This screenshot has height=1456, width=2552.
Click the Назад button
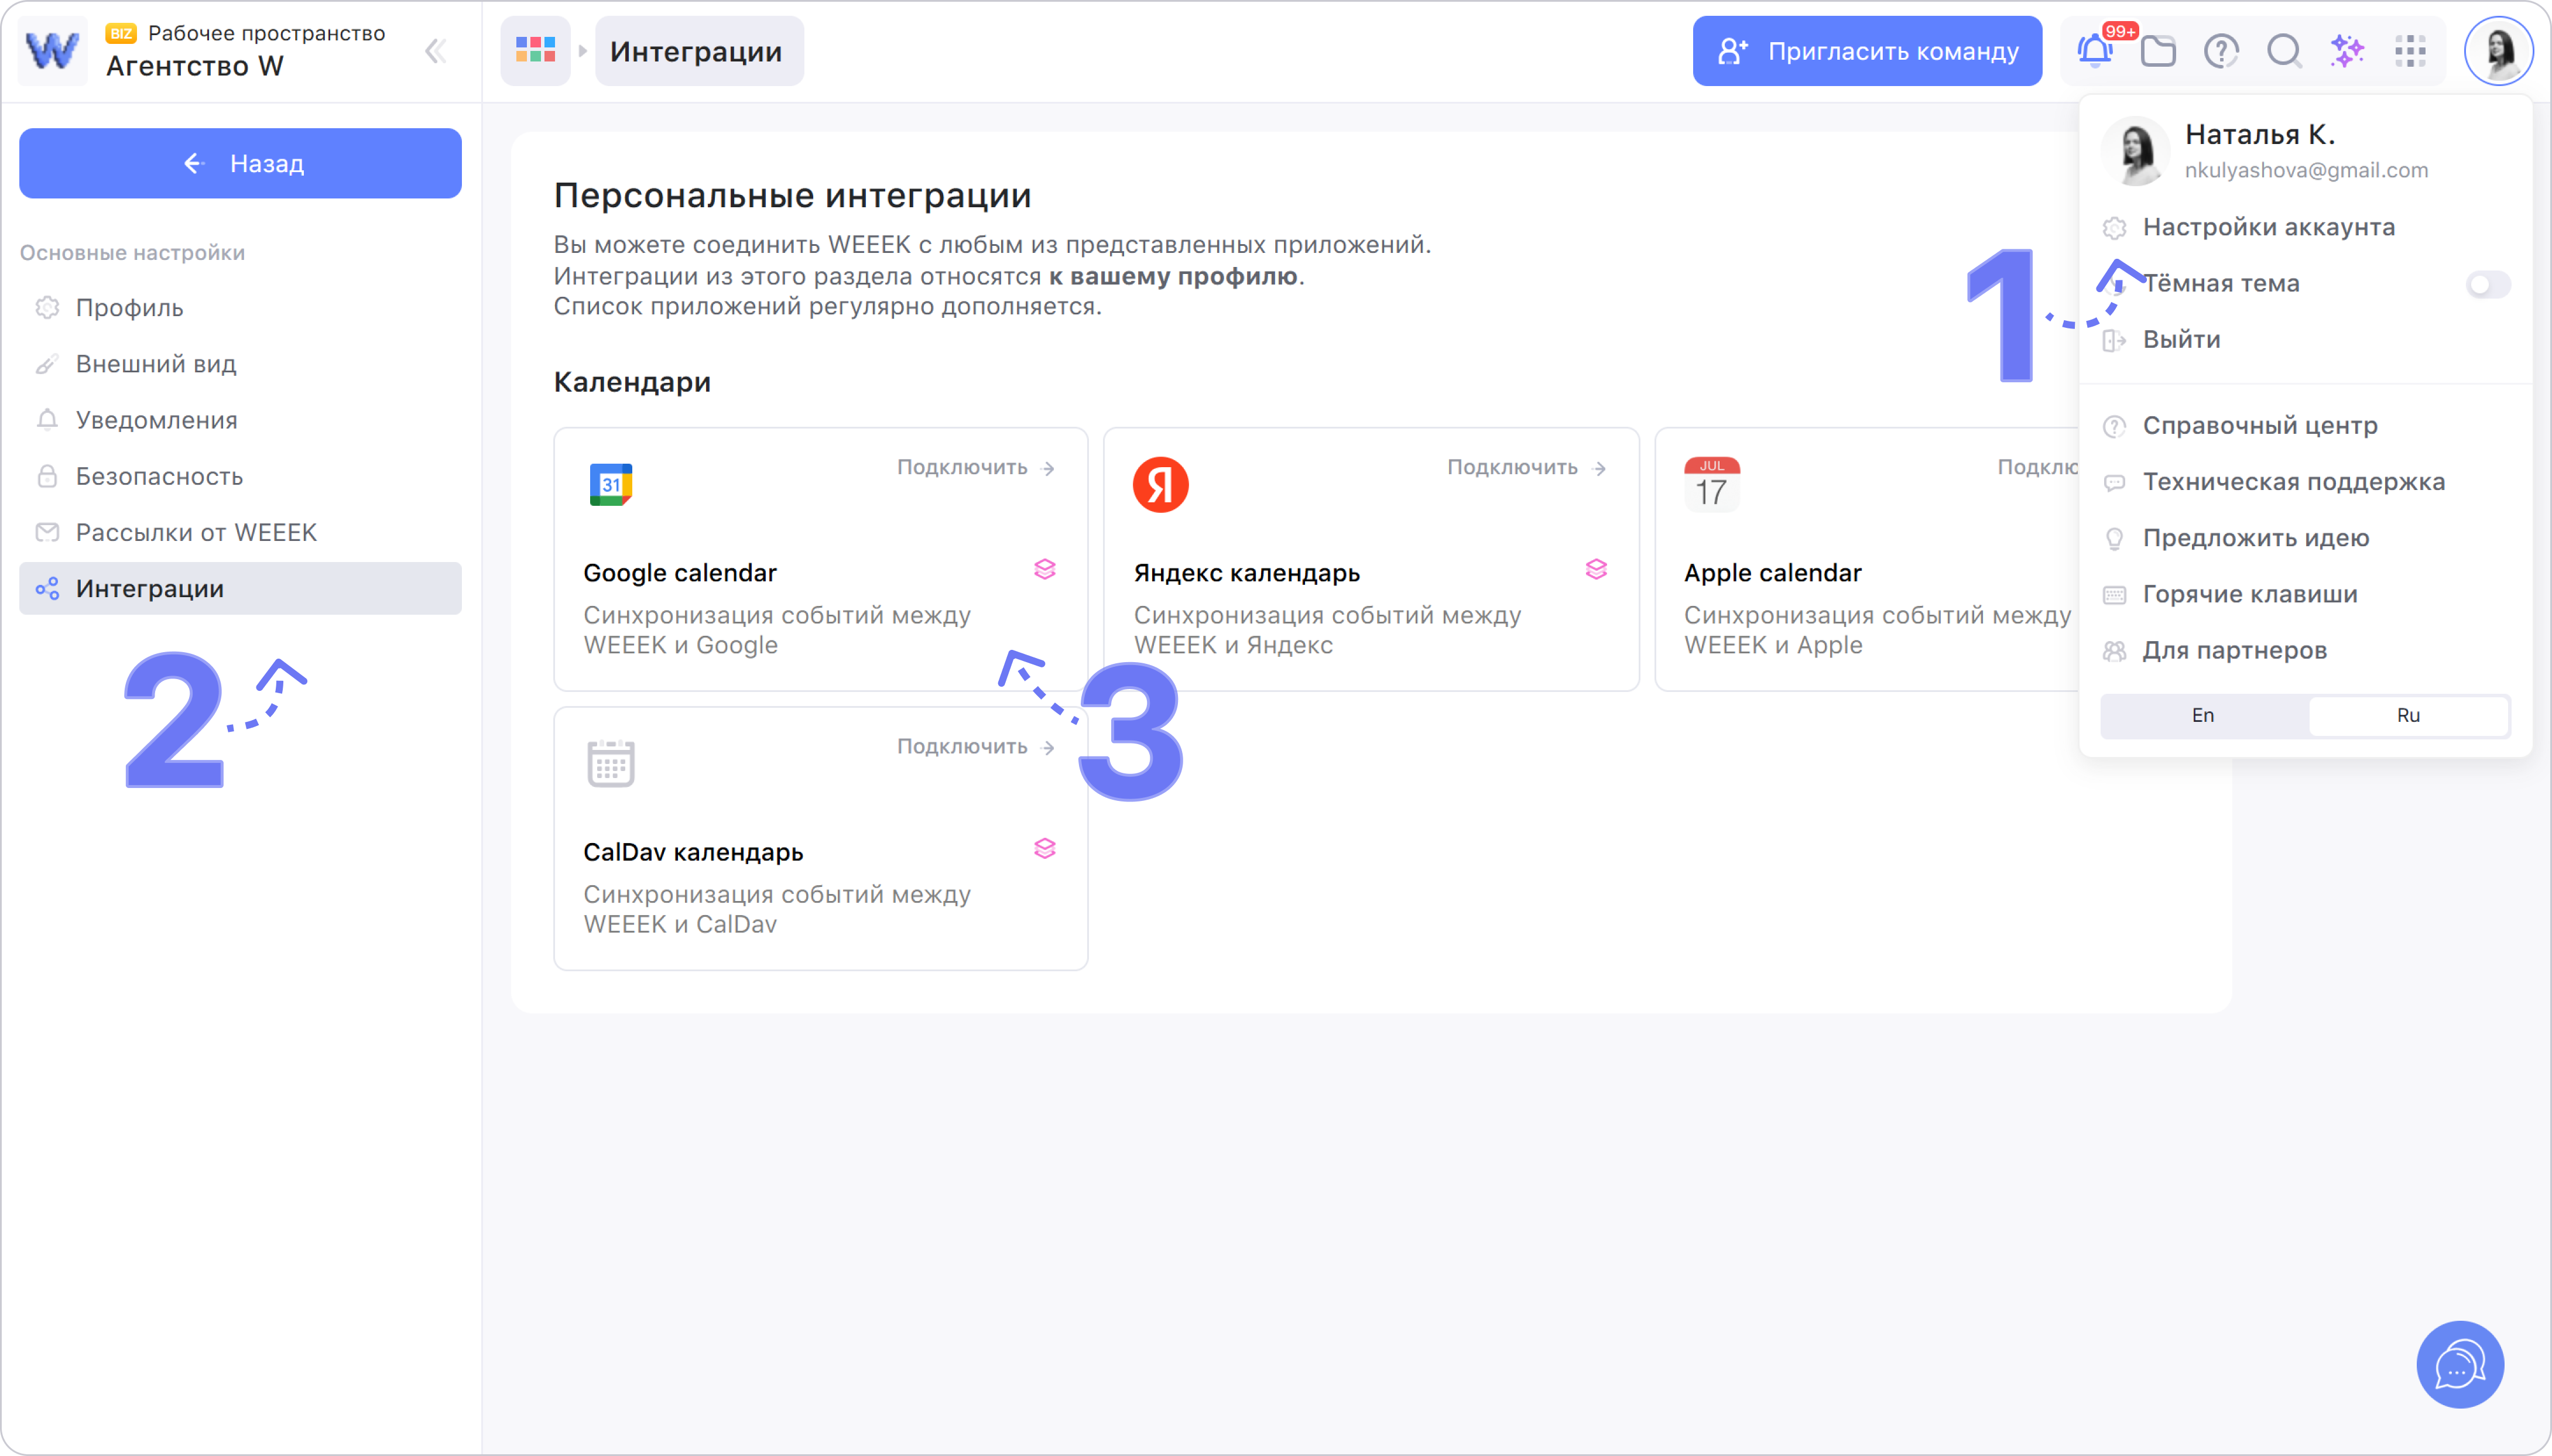point(240,163)
